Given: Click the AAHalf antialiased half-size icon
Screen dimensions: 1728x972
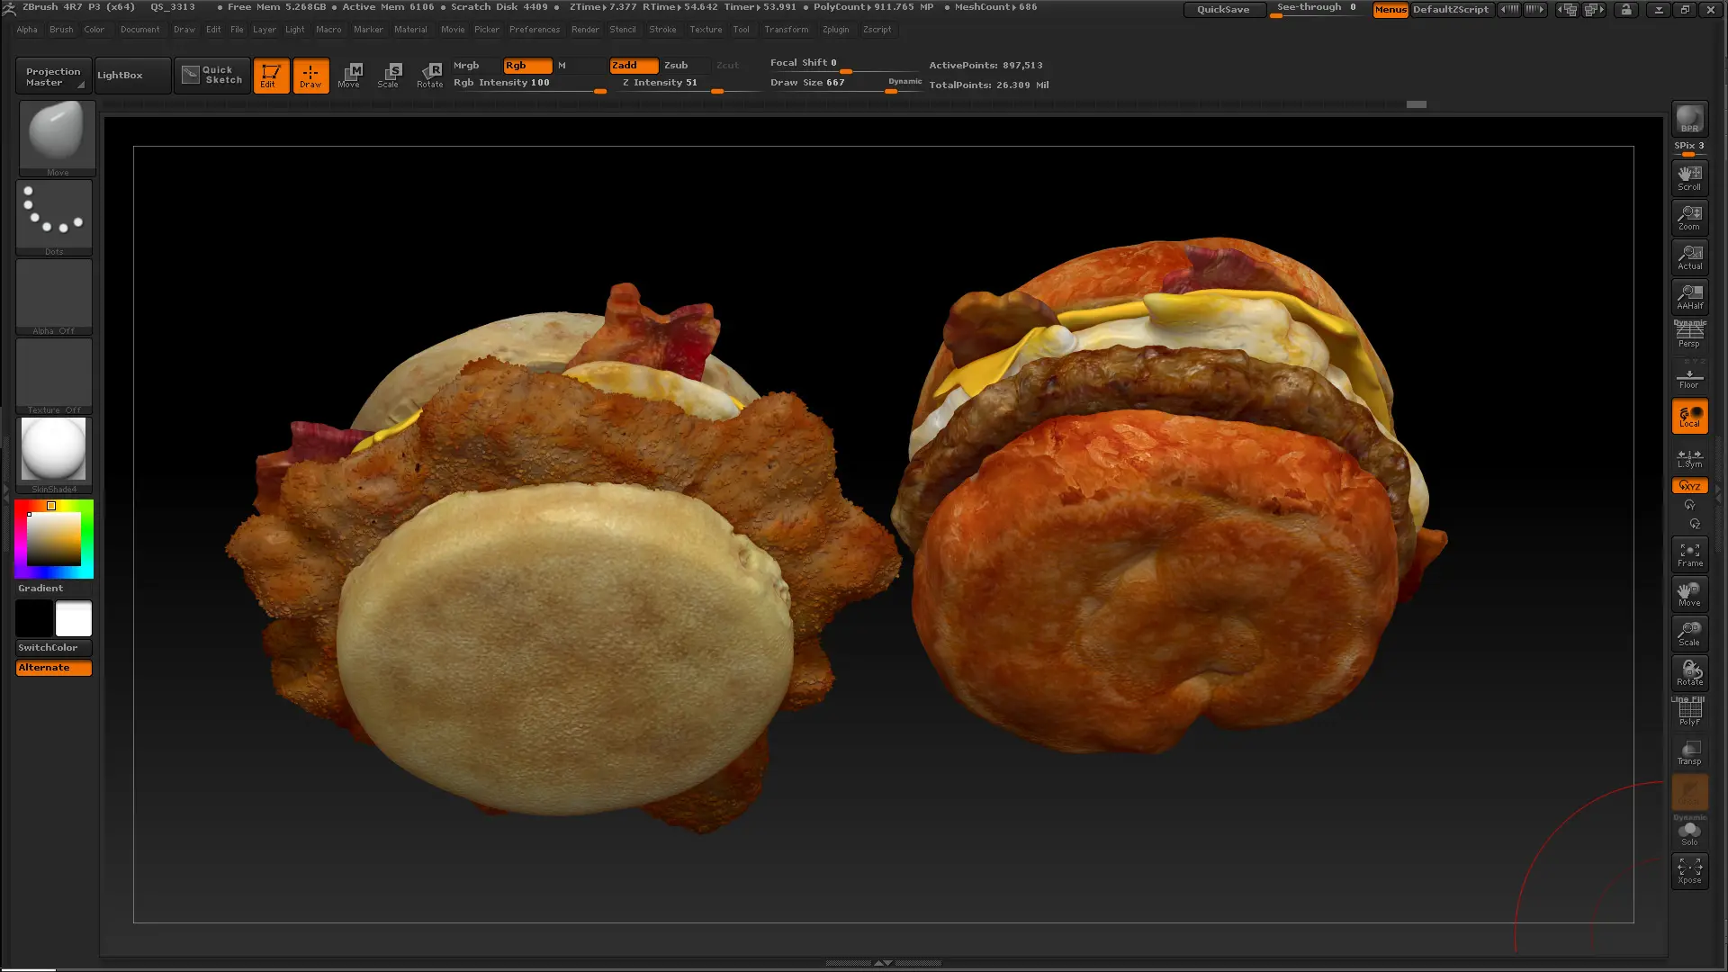Looking at the screenshot, I should [x=1689, y=296].
